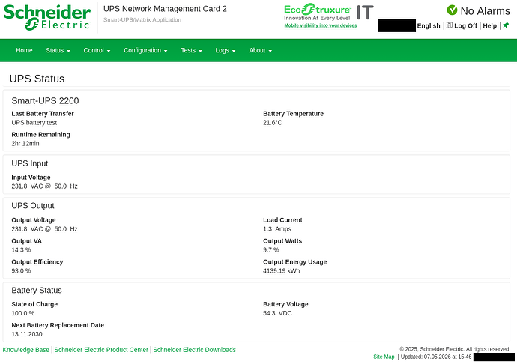Click the Output Efficiency value 93.0 %
The width and height of the screenshot is (517, 364).
21,270
